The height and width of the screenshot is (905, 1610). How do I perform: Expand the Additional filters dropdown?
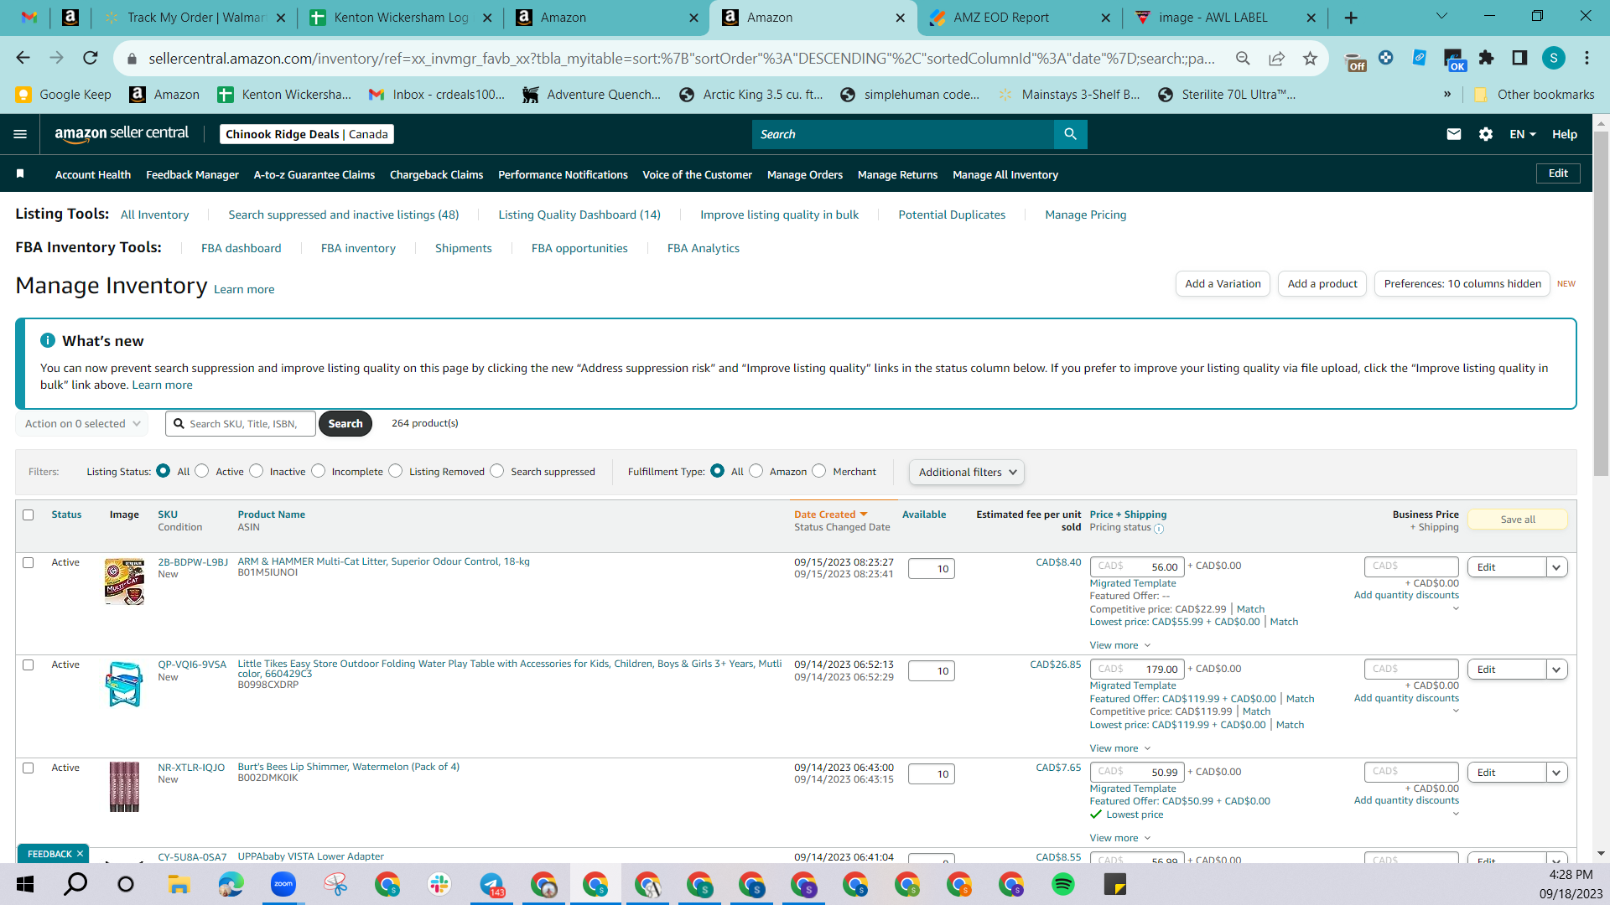coord(966,472)
